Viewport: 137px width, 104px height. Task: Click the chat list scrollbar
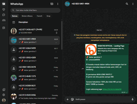click(x=62, y=35)
